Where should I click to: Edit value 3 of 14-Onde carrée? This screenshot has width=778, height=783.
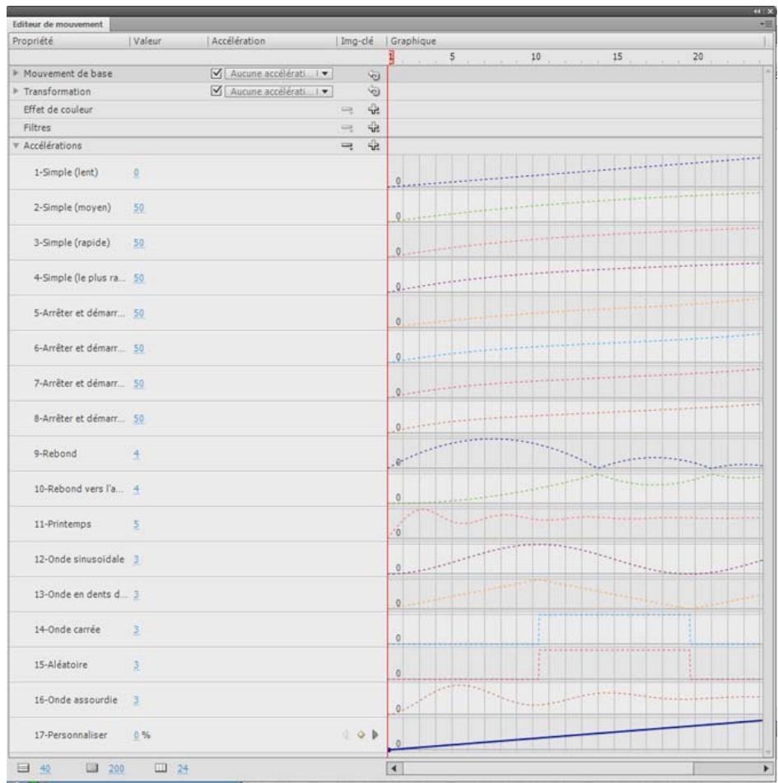pyautogui.click(x=137, y=630)
